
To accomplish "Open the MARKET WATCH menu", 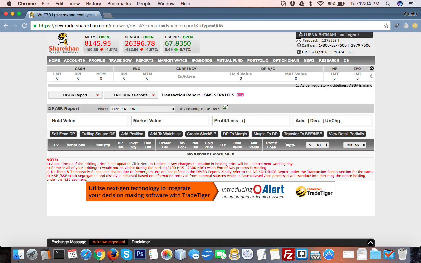I will [172, 60].
